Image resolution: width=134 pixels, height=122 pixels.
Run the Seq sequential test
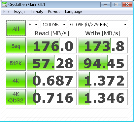(x=16, y=45)
